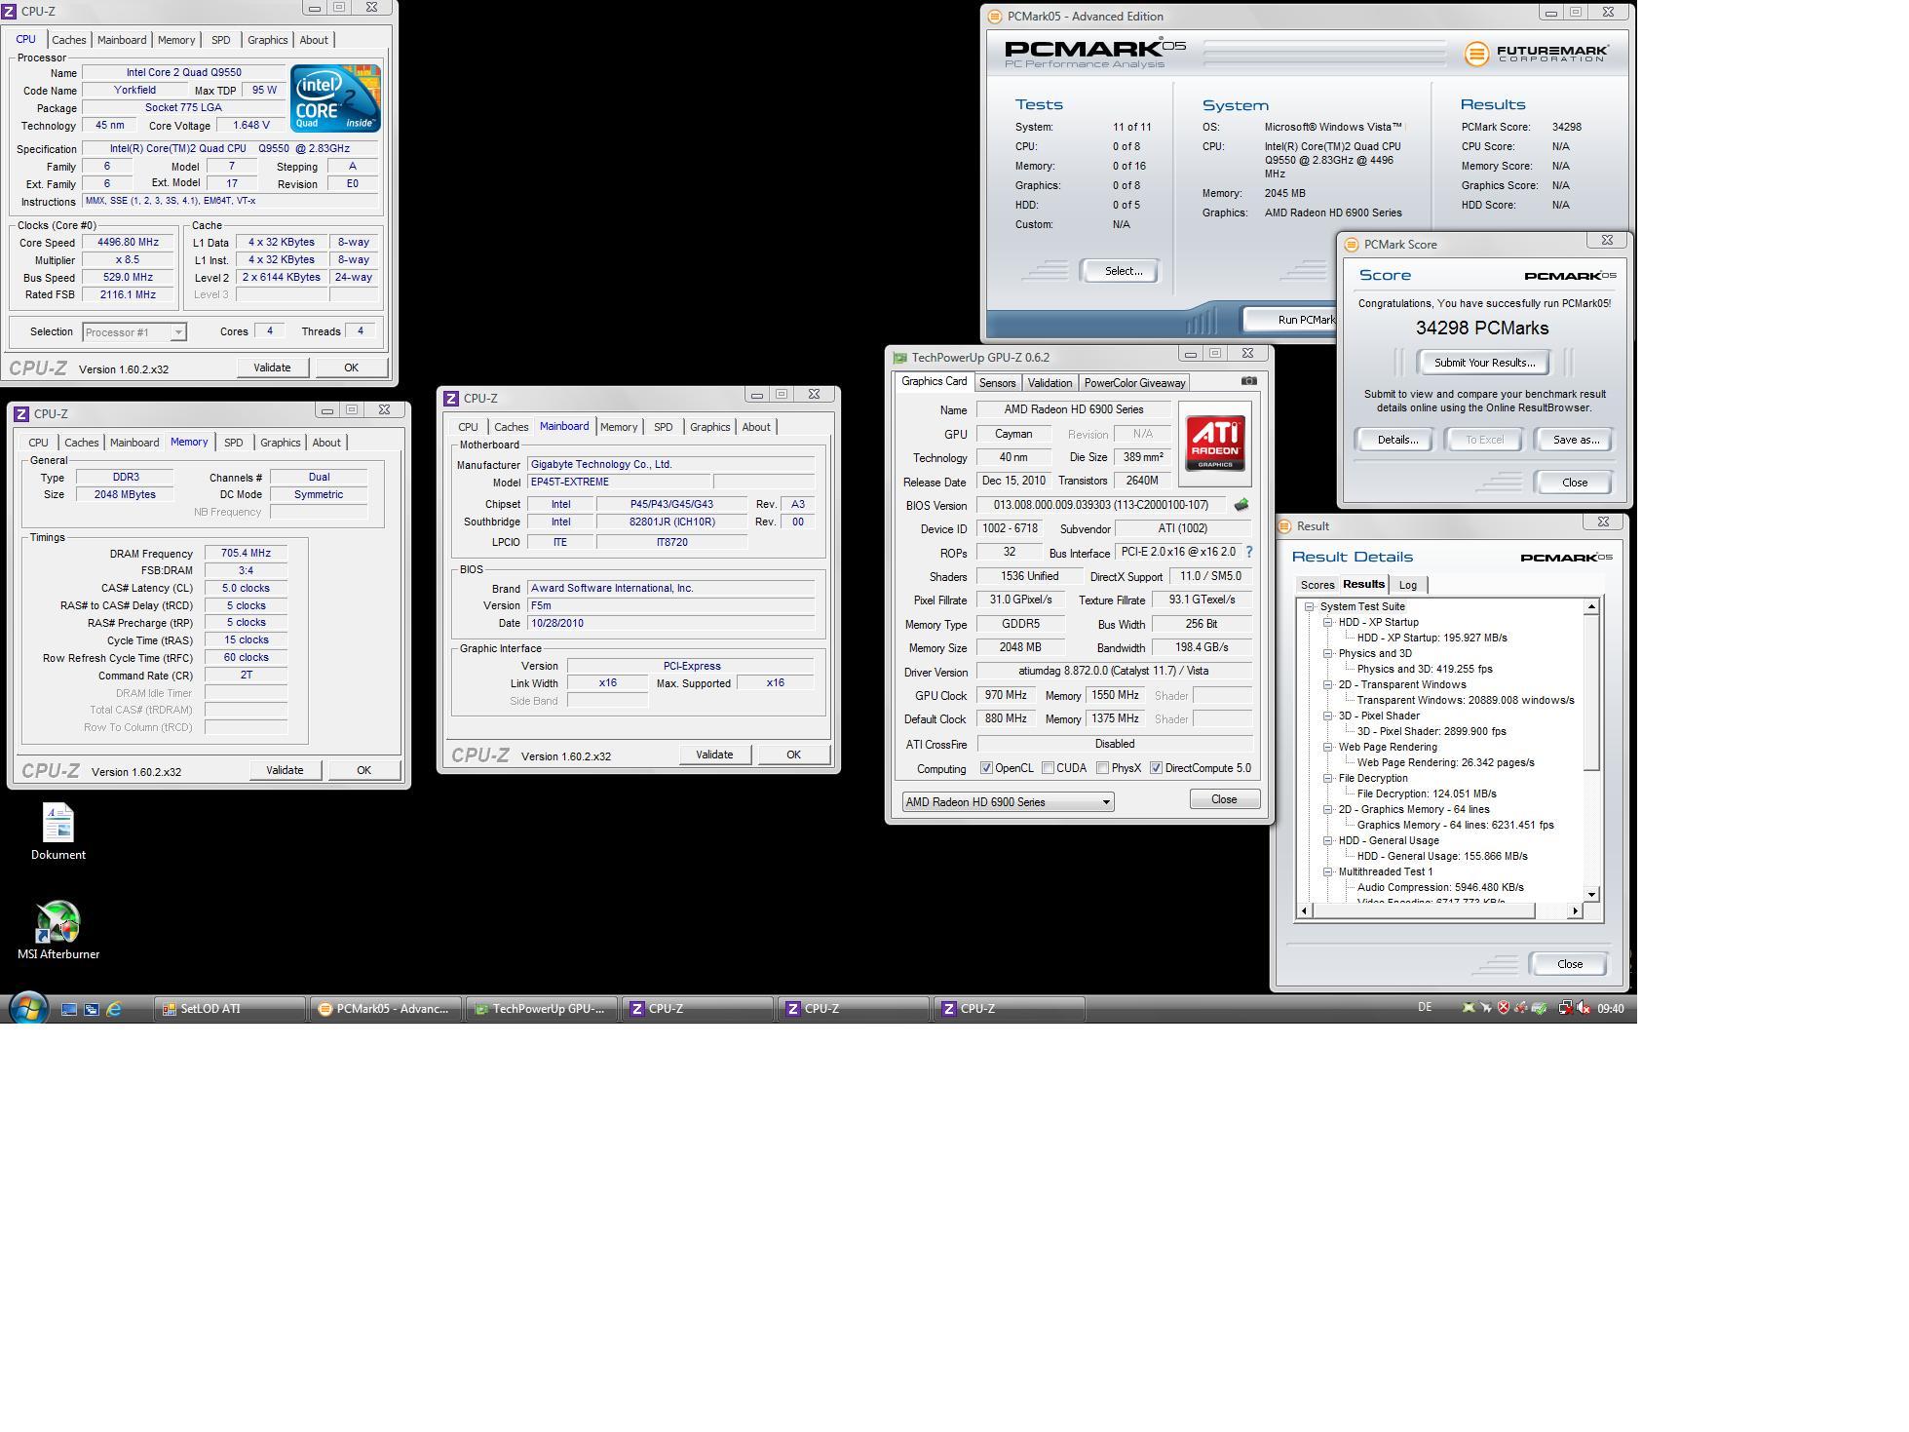Click result tree horizontal scrollbar right arrow
This screenshot has width=1909, height=1432.
click(1575, 910)
